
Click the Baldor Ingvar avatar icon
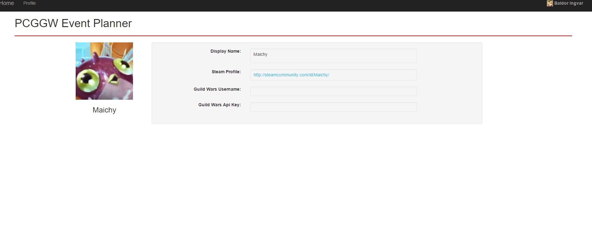coord(550,3)
